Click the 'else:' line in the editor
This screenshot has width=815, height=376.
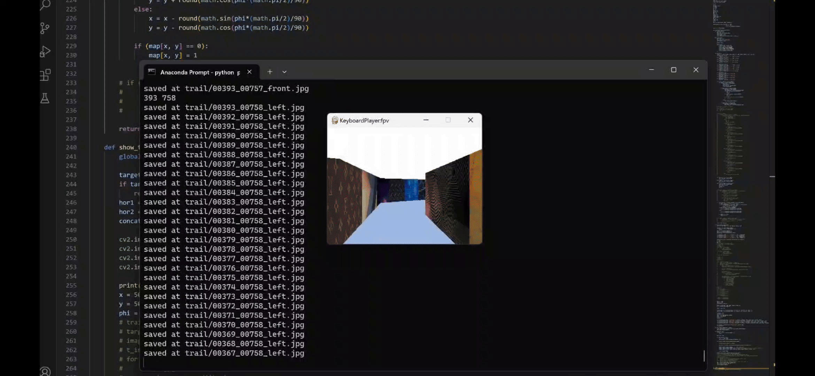click(x=143, y=9)
